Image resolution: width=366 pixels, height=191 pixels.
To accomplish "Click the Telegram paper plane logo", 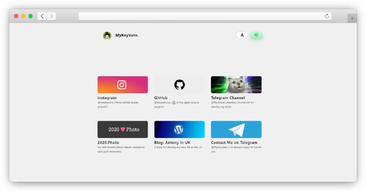I will tap(236, 129).
